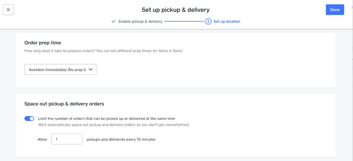Click Space out pickup & delivery orders heading
Image resolution: width=353 pixels, height=161 pixels.
[x=64, y=104]
